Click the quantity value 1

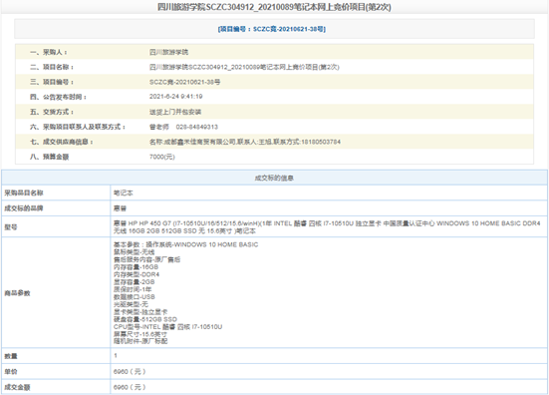click(116, 356)
